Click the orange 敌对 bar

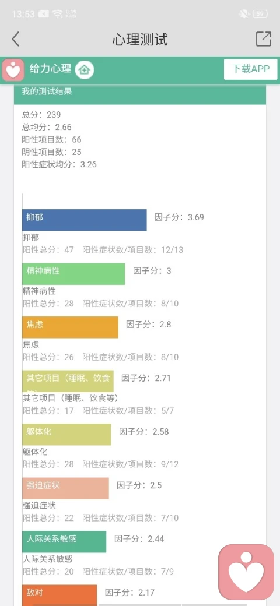(60, 595)
